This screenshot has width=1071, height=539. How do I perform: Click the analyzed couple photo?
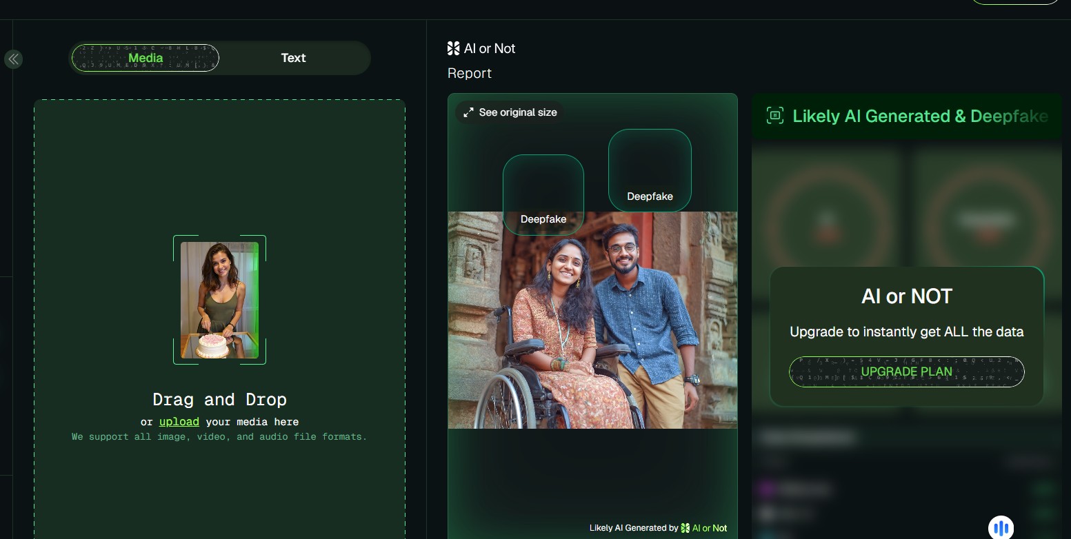(x=592, y=320)
